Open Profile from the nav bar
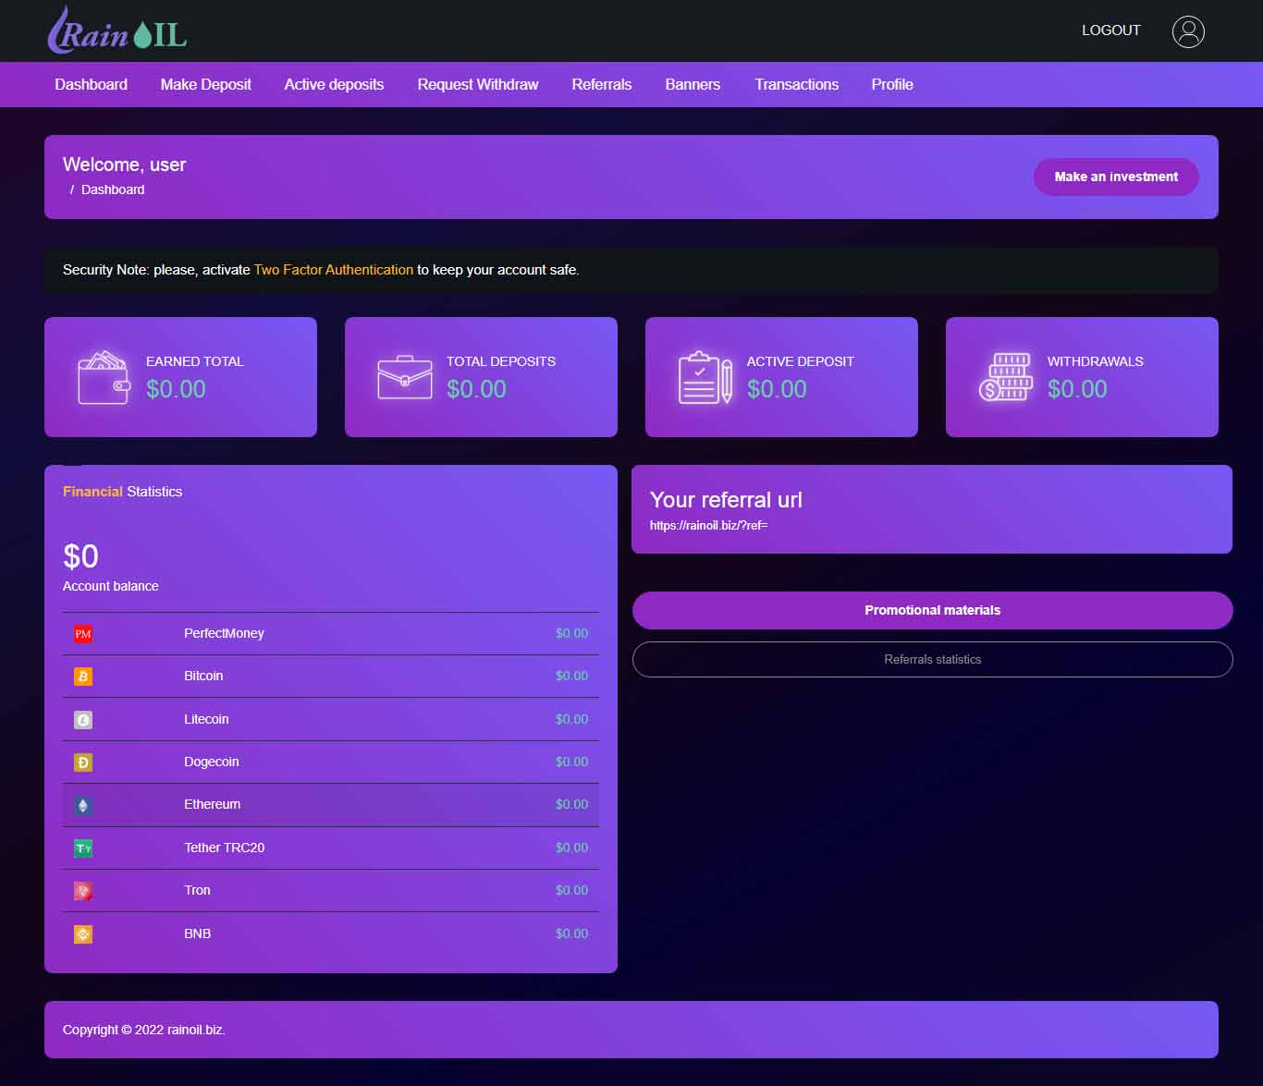1263x1086 pixels. [892, 84]
